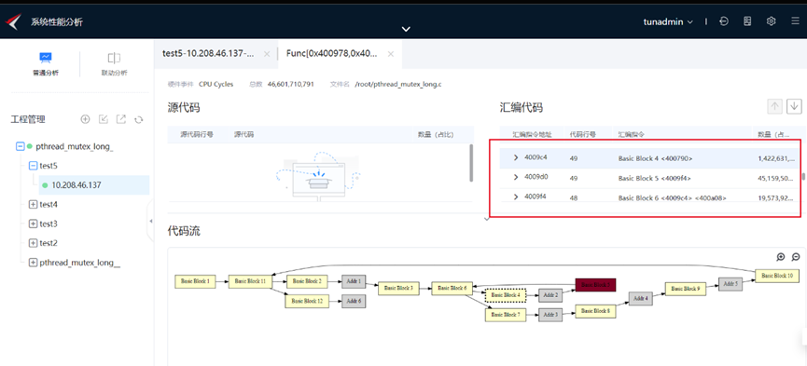This screenshot has width=807, height=366.
Task: Refresh the project management list
Action: click(x=138, y=120)
